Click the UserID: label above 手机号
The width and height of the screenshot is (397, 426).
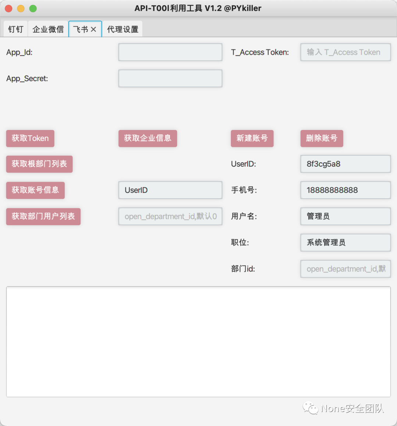tap(243, 164)
